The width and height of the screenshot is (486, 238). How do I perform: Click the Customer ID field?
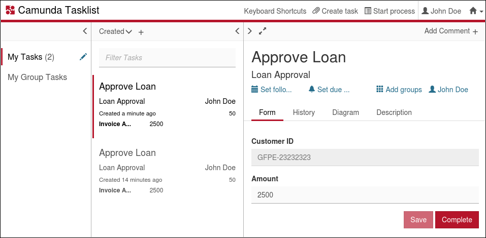point(365,157)
